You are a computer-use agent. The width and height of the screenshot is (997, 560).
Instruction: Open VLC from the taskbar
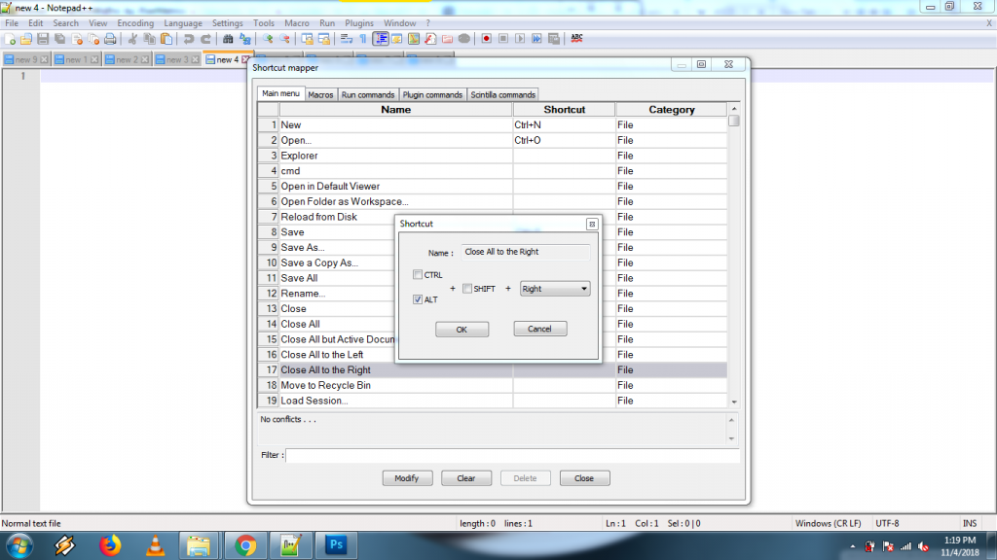point(155,545)
